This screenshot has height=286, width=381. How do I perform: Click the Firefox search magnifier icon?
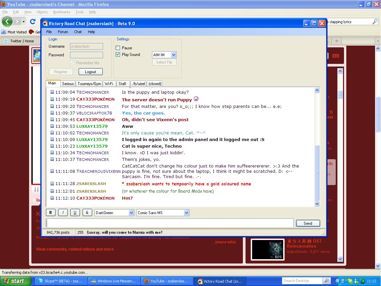pyautogui.click(x=375, y=22)
